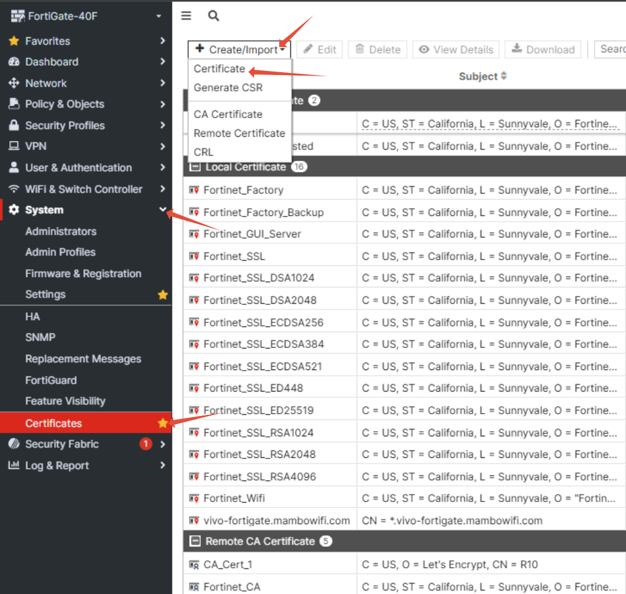The image size is (626, 594).
Task: Open Admin Profiles under System
Action: 61,252
